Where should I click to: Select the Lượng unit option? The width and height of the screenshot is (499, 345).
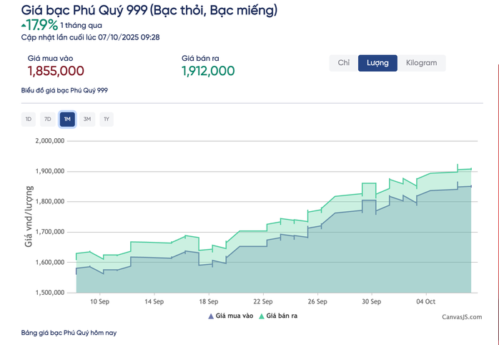[377, 63]
